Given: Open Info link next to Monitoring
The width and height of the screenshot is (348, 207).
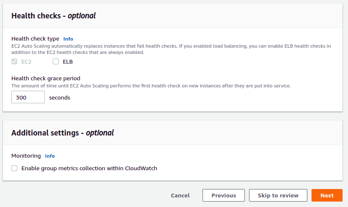Looking at the screenshot, I should click(50, 156).
